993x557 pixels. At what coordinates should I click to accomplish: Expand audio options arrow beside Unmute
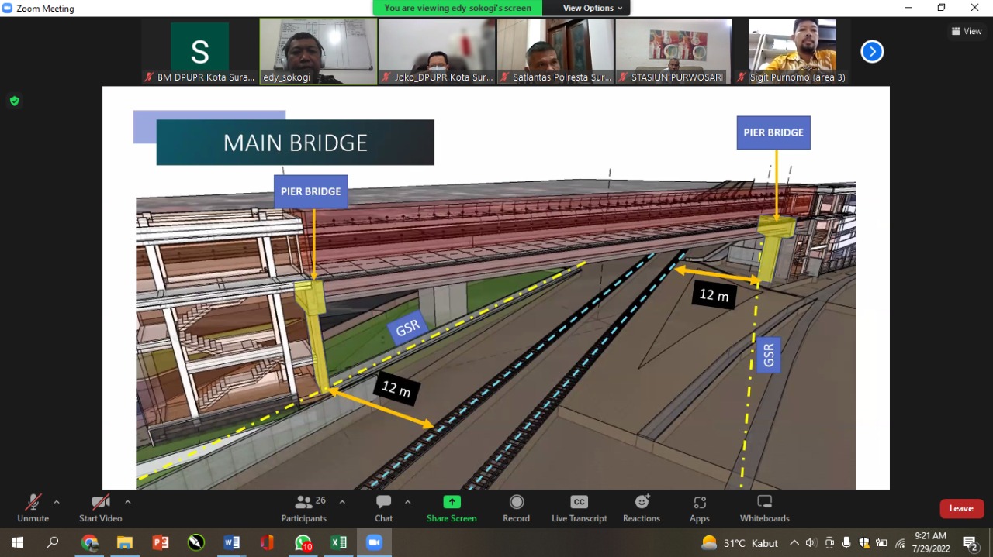tap(57, 502)
